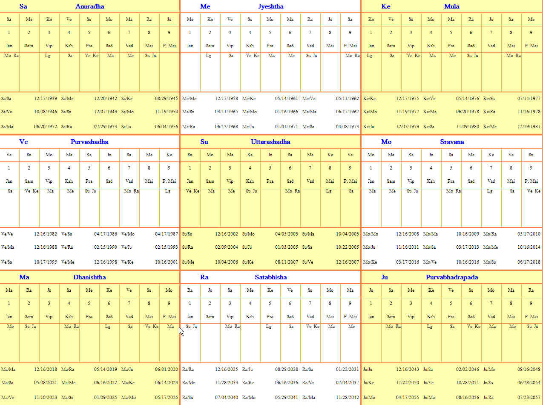This screenshot has height=405, width=543.
Task: Click the Su lord label beside Uttarashadha
Action: 204,142
